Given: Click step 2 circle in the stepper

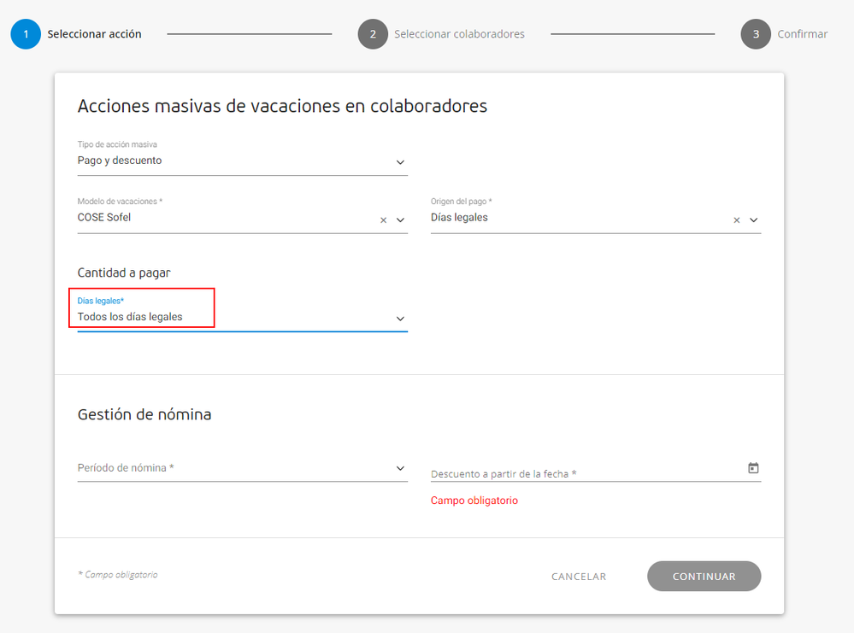Looking at the screenshot, I should pos(373,34).
